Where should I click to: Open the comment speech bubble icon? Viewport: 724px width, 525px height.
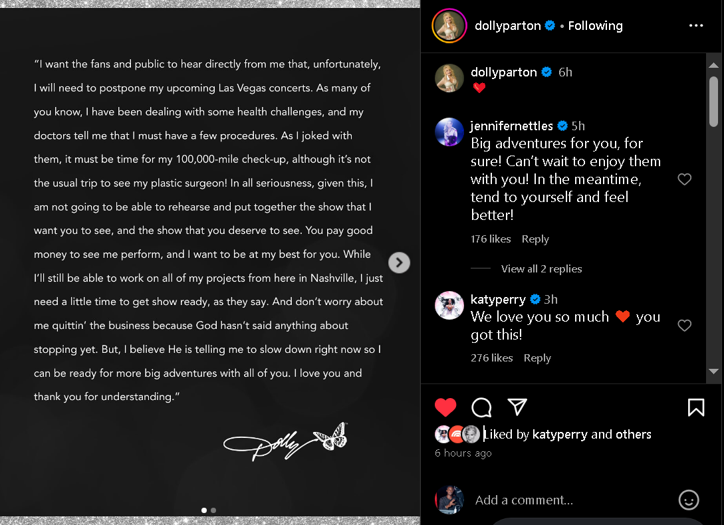(481, 407)
